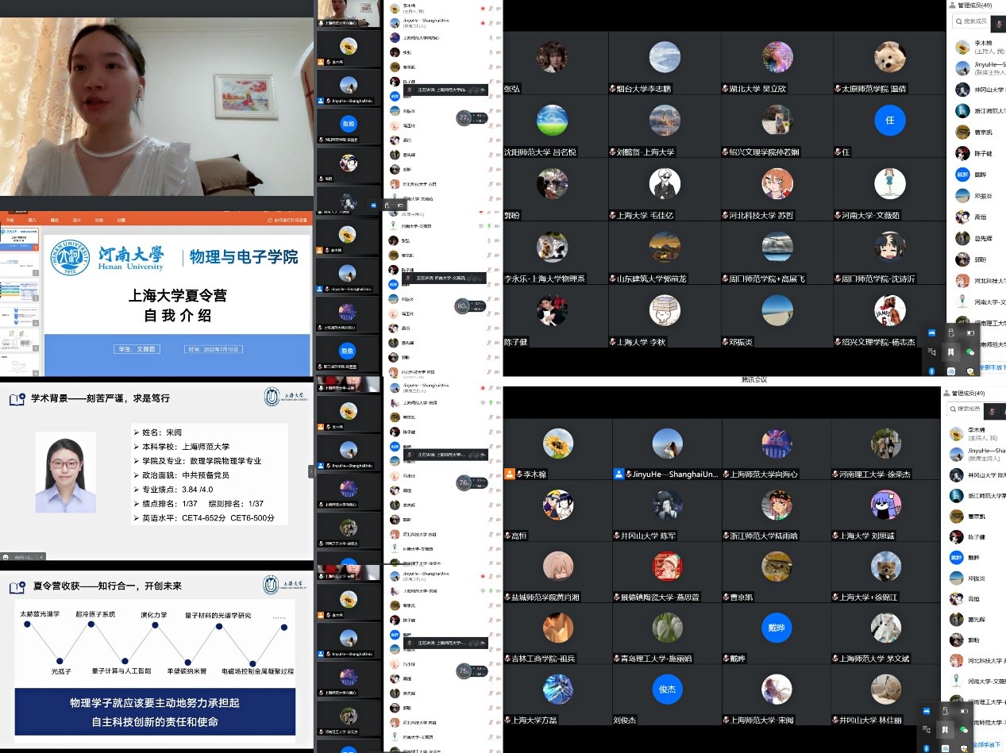Toggle microphone on 太原师范学院 温倩 tile
1006x753 pixels.
(x=837, y=90)
